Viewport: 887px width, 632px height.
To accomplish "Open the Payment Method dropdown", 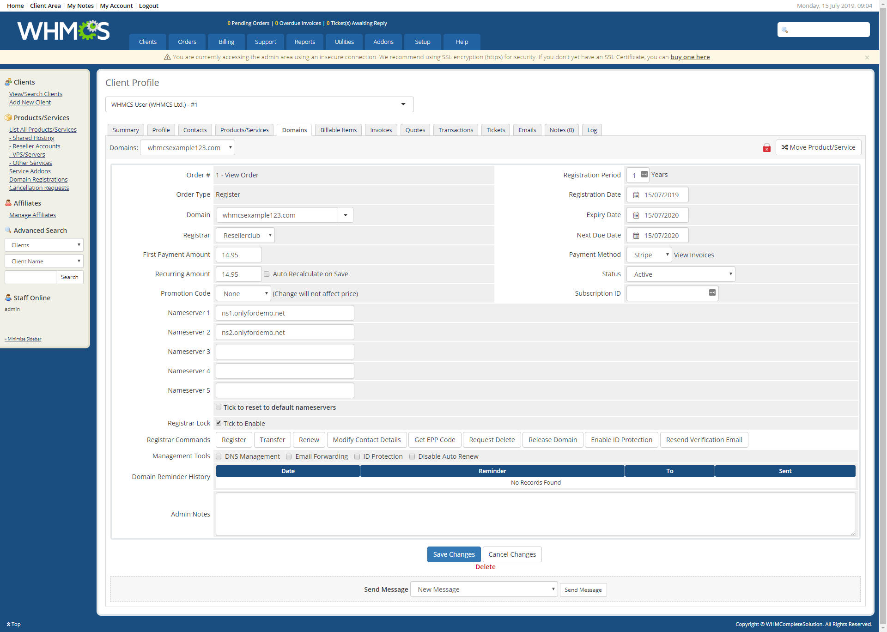I will pos(649,255).
